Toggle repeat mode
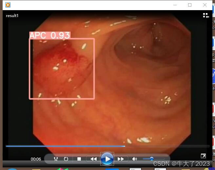 pos(66,159)
